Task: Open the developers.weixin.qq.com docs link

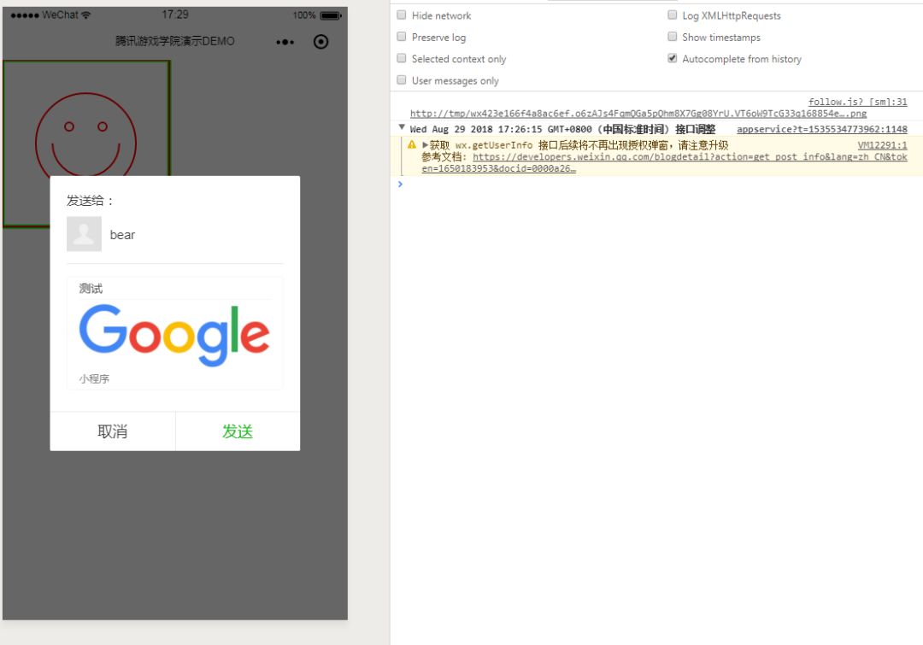Action: pyautogui.click(x=664, y=162)
